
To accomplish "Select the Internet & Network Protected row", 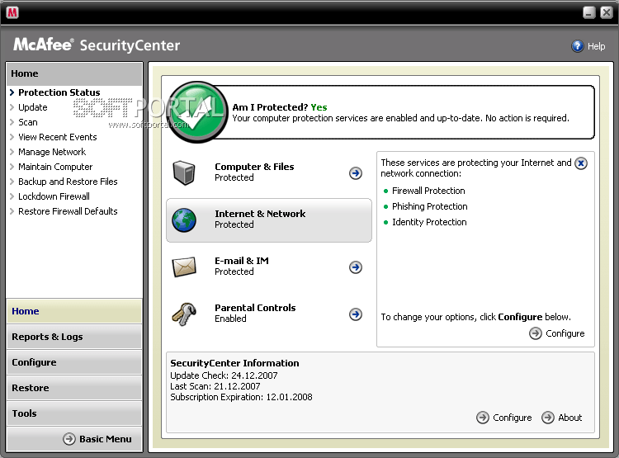I will (269, 220).
